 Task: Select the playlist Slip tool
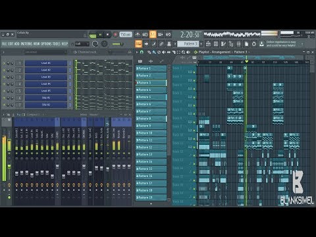(169, 52)
